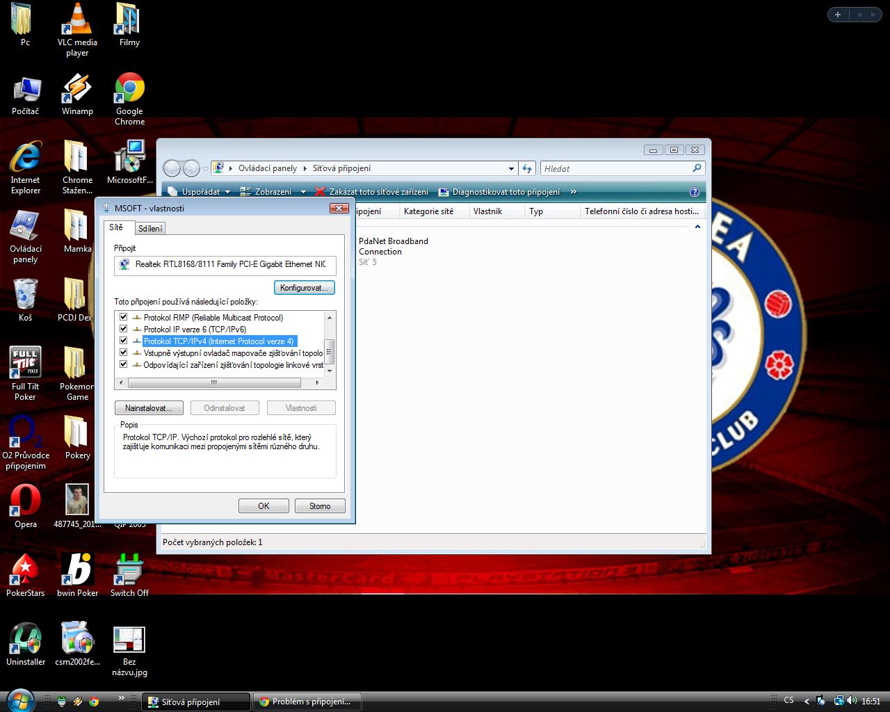
Task: Show hidden system tray icons
Action: click(807, 702)
